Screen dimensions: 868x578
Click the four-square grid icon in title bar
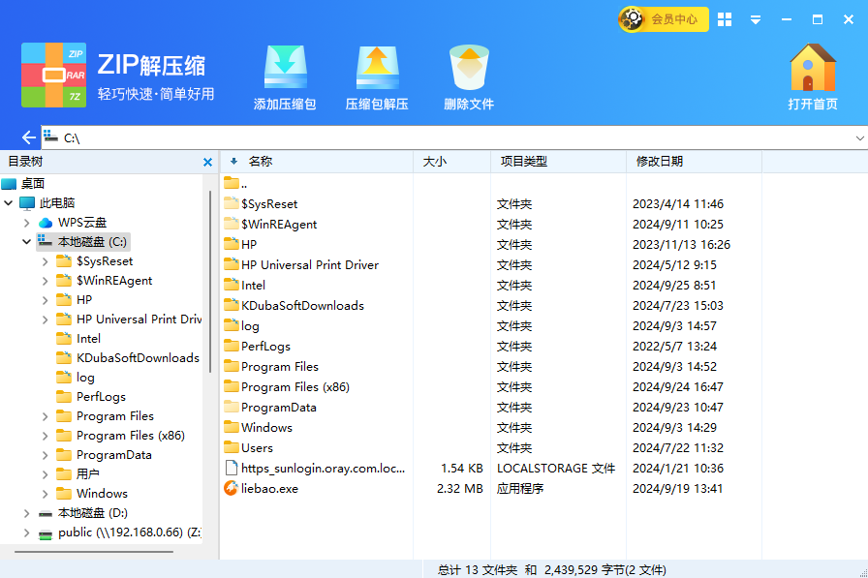[x=725, y=19]
